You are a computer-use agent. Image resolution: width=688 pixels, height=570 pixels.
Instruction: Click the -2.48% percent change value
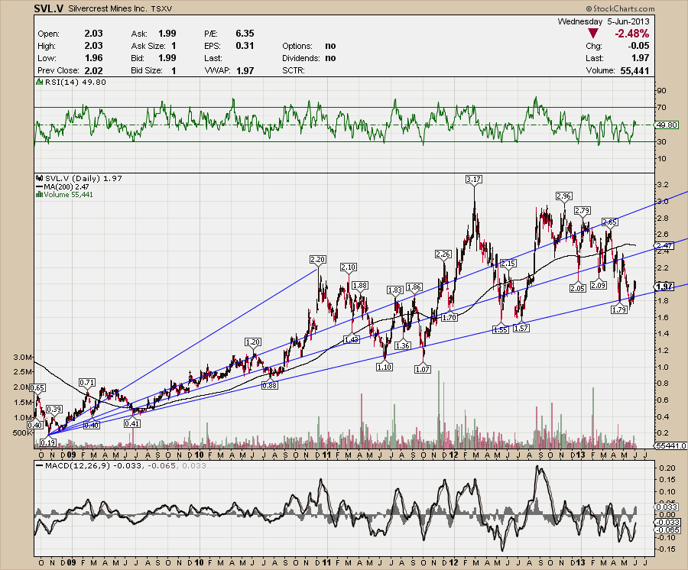coord(632,34)
